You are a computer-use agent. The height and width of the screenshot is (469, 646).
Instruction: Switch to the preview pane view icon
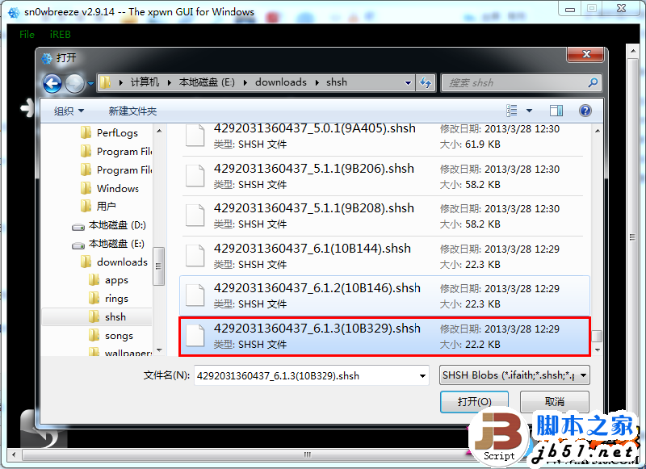pos(556,110)
